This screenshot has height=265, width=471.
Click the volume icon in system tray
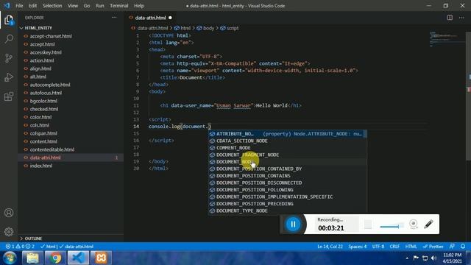click(x=433, y=258)
